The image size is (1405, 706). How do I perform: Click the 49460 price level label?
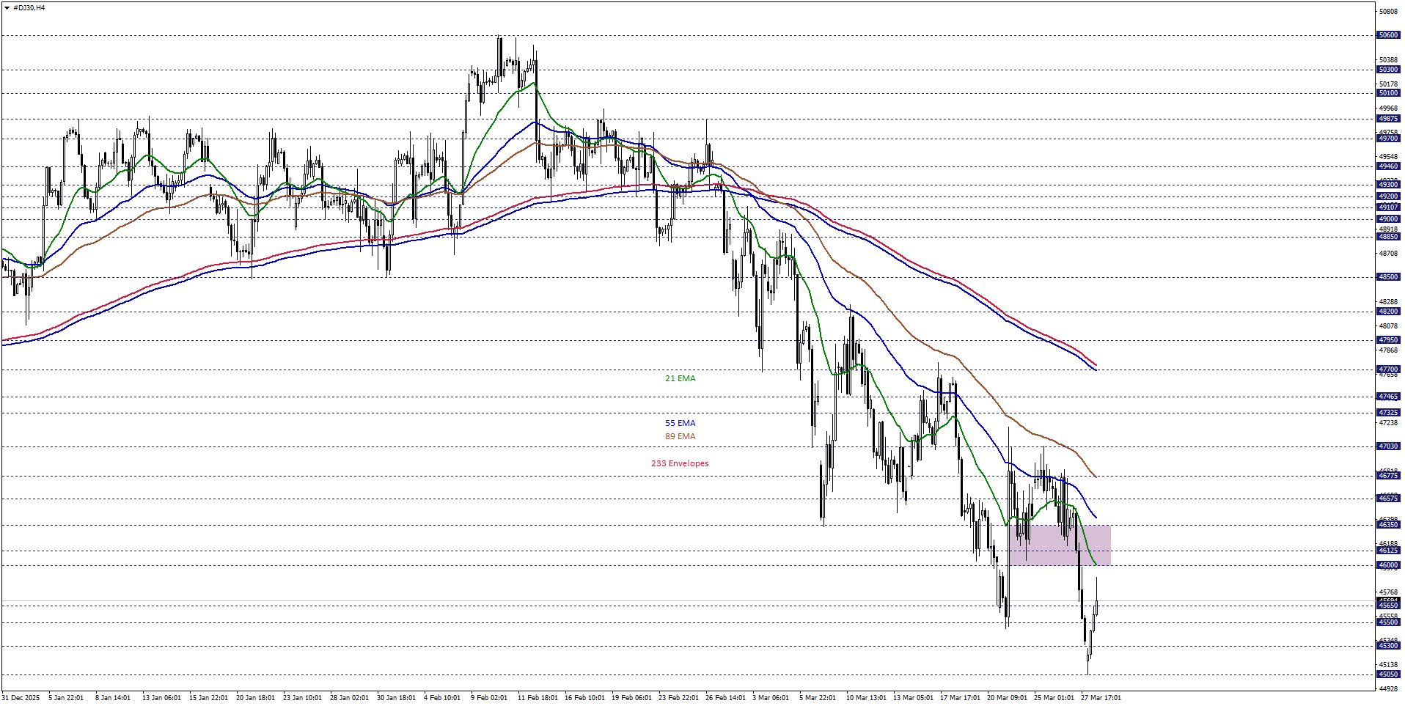[x=1388, y=166]
